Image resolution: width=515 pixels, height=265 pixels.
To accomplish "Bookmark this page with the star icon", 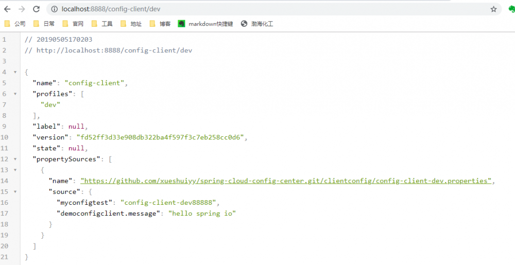I will point(494,9).
